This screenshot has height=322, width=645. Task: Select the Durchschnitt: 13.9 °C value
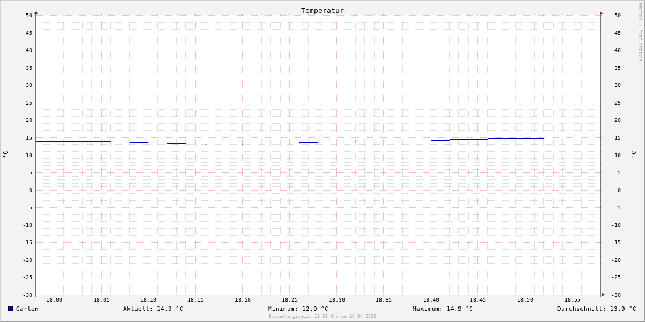597,309
